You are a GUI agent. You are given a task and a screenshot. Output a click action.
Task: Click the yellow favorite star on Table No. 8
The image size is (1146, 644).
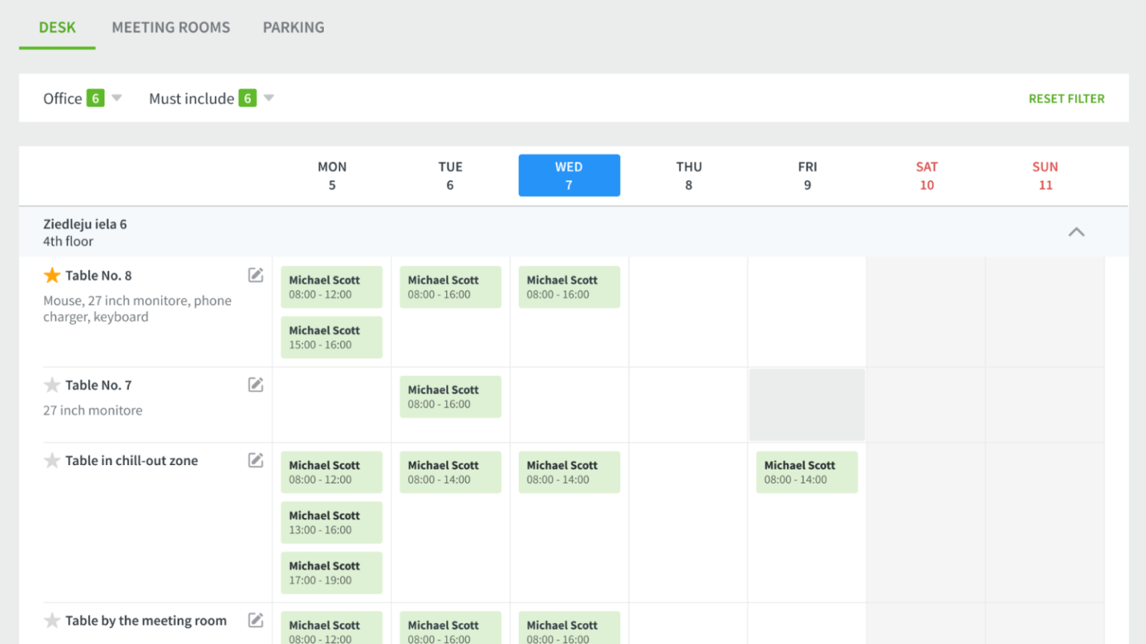(51, 274)
